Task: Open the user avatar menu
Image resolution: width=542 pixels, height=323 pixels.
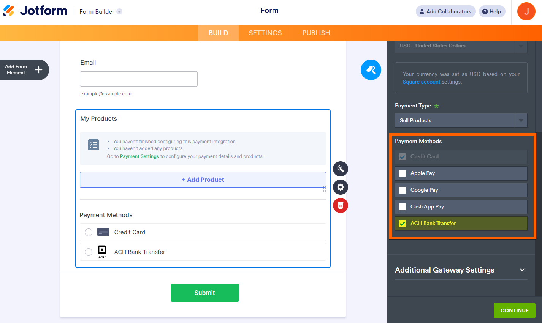Action: click(526, 11)
